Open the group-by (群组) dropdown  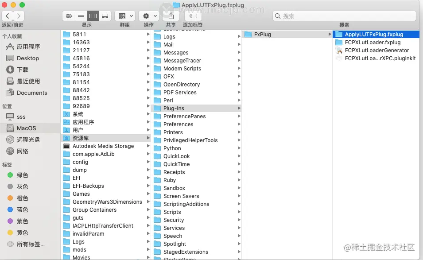(125, 16)
